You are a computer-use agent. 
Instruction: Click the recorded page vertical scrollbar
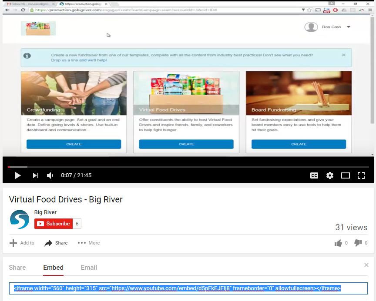pyautogui.click(x=372, y=70)
